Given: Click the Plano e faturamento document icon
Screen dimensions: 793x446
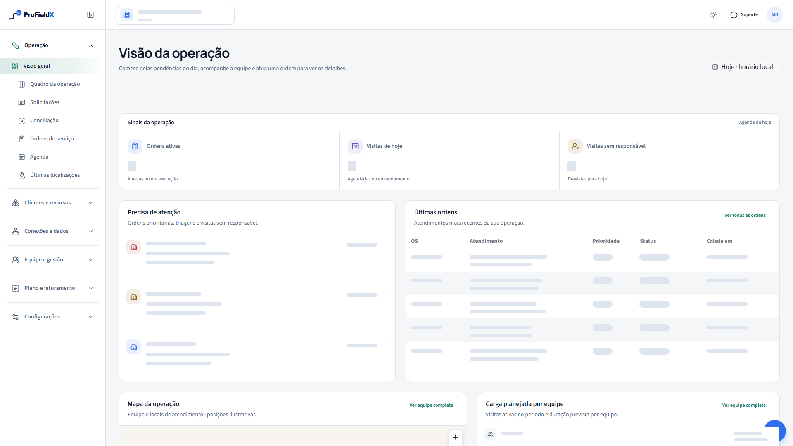Looking at the screenshot, I should 16,288.
